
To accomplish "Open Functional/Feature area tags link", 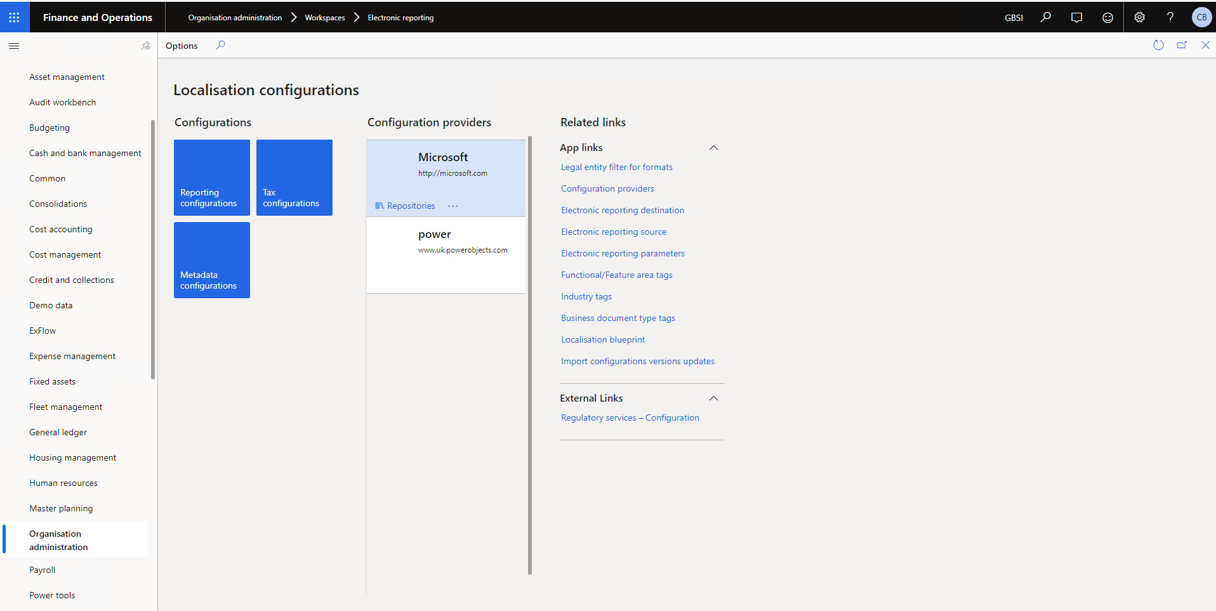I will [x=617, y=275].
